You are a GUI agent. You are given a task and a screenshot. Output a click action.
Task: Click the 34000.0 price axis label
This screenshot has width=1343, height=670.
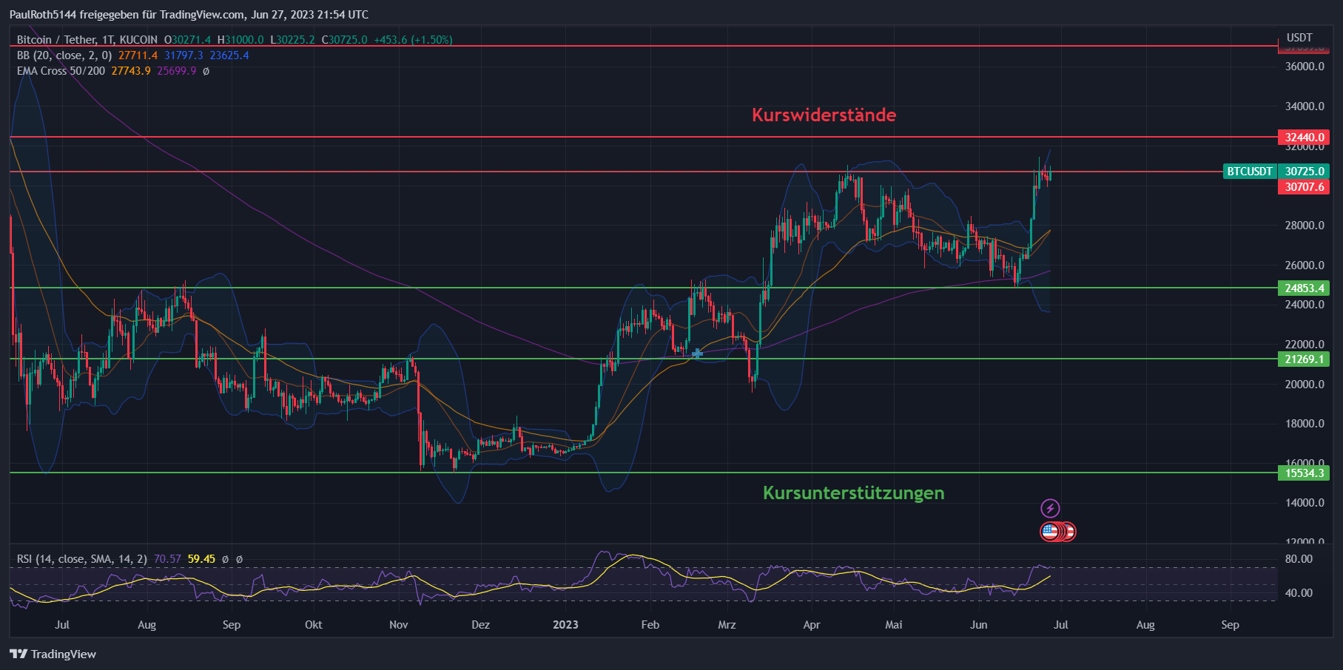pos(1305,106)
